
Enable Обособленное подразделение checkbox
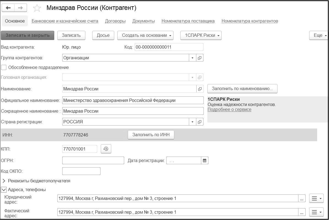point(4,67)
